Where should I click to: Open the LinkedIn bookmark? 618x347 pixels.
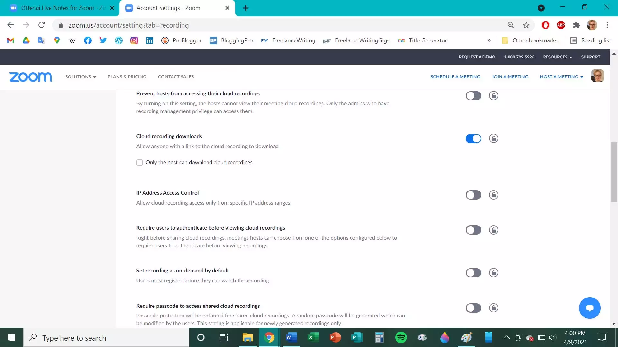150,40
